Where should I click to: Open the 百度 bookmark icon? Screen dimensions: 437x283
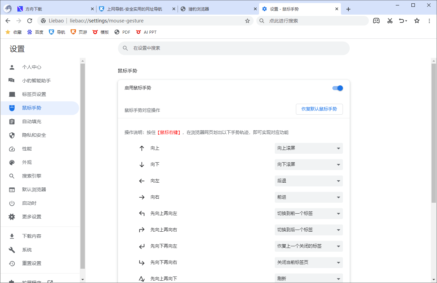coord(35,32)
